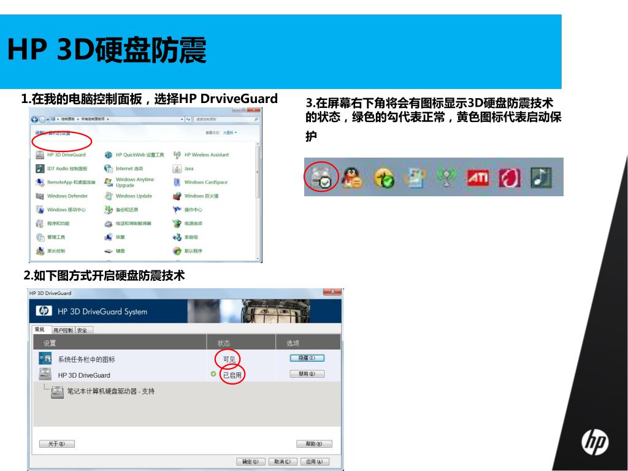Open 家庭组 item

tap(185, 237)
